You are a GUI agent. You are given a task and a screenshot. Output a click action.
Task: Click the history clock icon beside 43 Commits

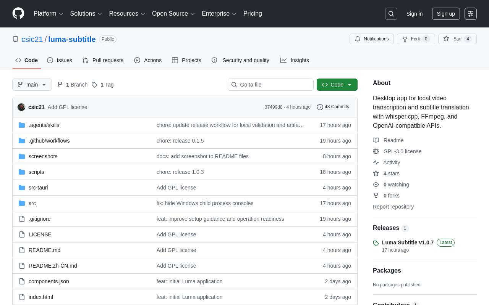320,107
